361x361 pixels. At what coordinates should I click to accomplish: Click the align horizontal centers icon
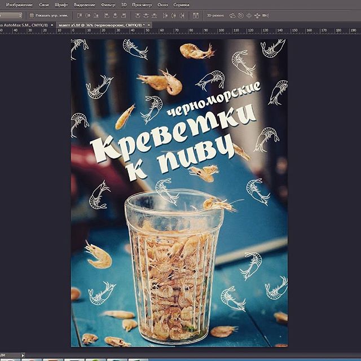pyautogui.click(x=115, y=15)
